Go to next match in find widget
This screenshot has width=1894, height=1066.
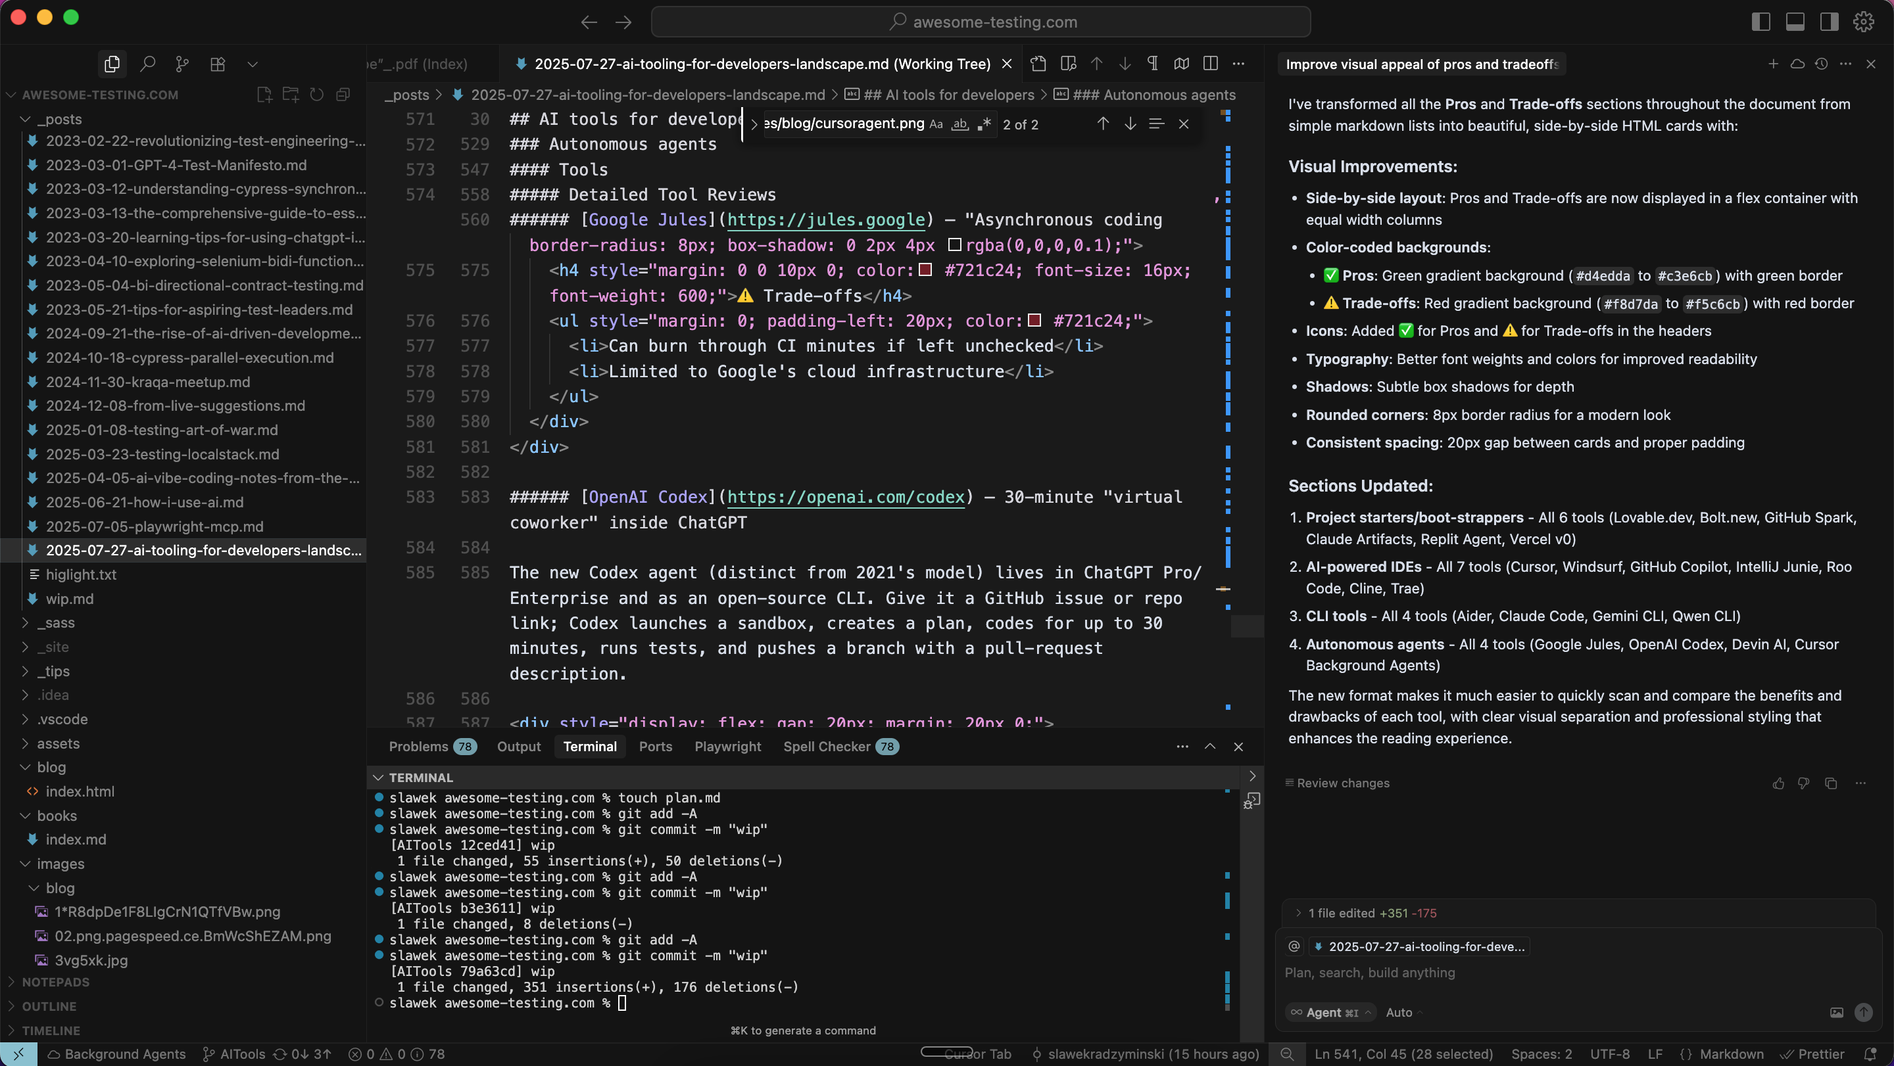(x=1130, y=124)
